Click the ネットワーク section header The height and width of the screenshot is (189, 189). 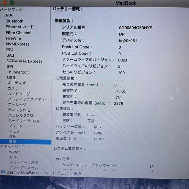coord(14,147)
